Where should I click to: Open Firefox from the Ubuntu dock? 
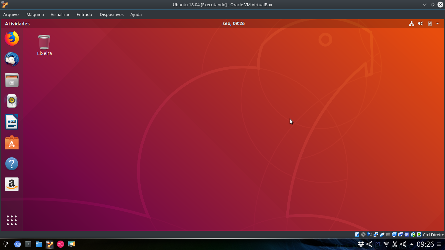[11, 38]
